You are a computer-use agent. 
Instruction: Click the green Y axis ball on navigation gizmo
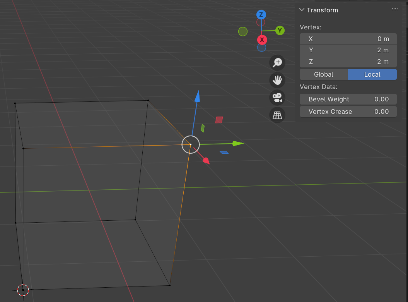280,31
